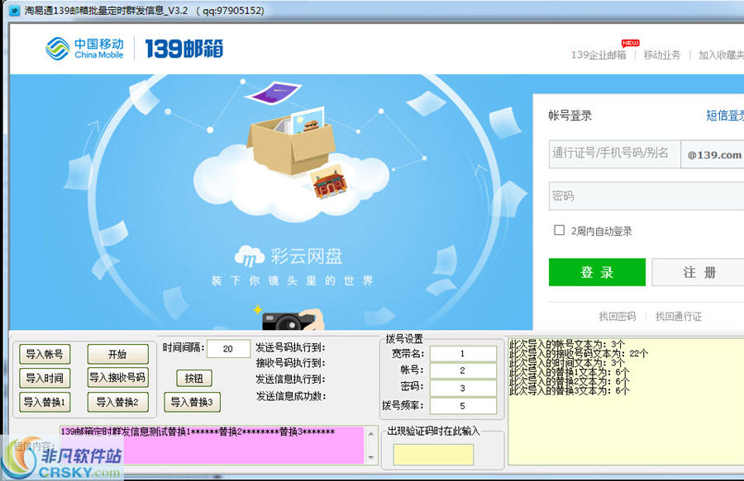This screenshot has height=481, width=744.
Task: Click log line 此次导入的替换3文本为: 6个
Action: (570, 391)
